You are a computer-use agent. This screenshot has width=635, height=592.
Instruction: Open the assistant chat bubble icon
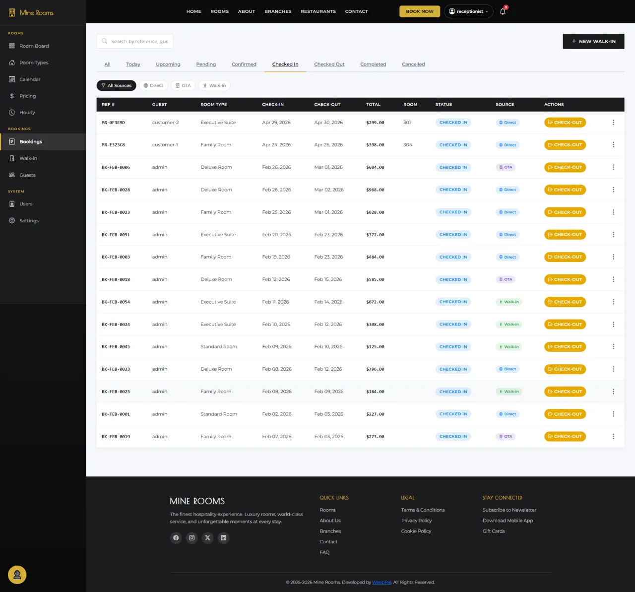(x=17, y=575)
